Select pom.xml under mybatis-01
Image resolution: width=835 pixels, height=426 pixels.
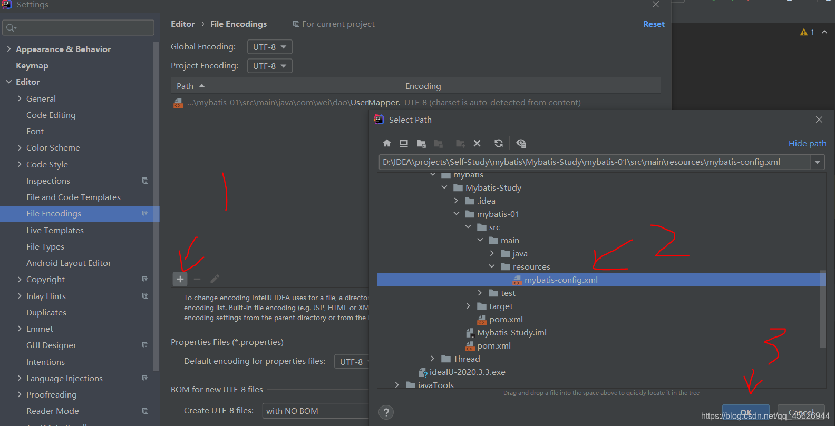tap(506, 319)
